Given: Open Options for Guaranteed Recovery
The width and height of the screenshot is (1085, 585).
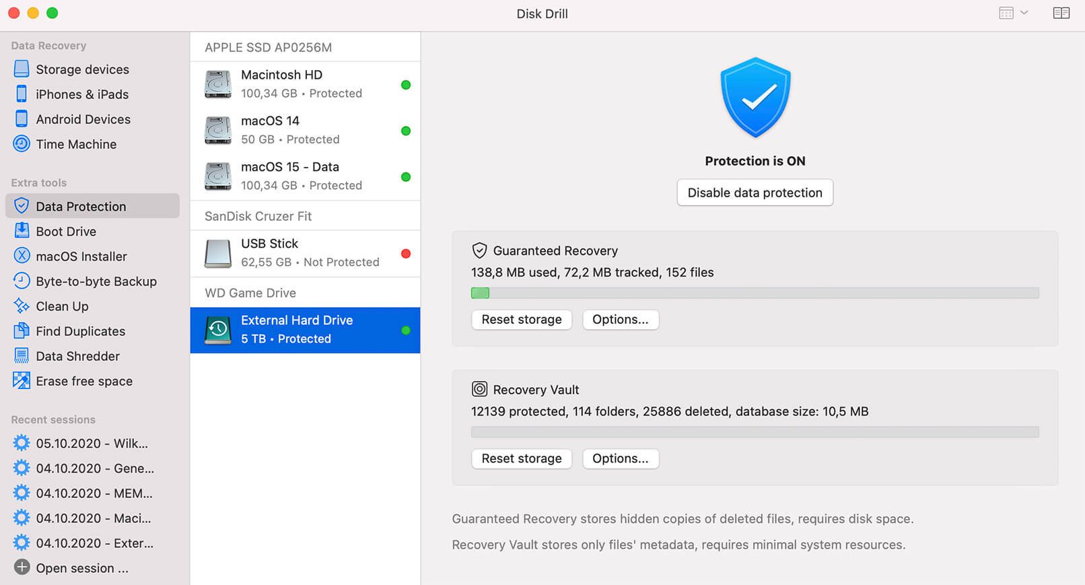Looking at the screenshot, I should pyautogui.click(x=621, y=319).
